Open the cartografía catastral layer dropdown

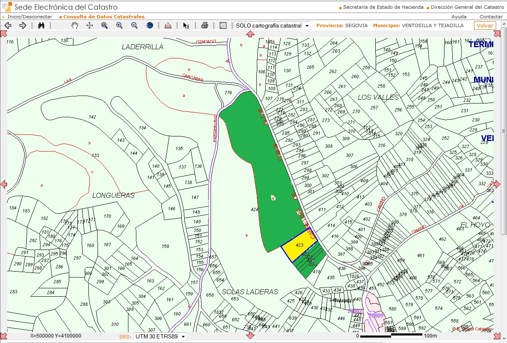pyautogui.click(x=272, y=25)
